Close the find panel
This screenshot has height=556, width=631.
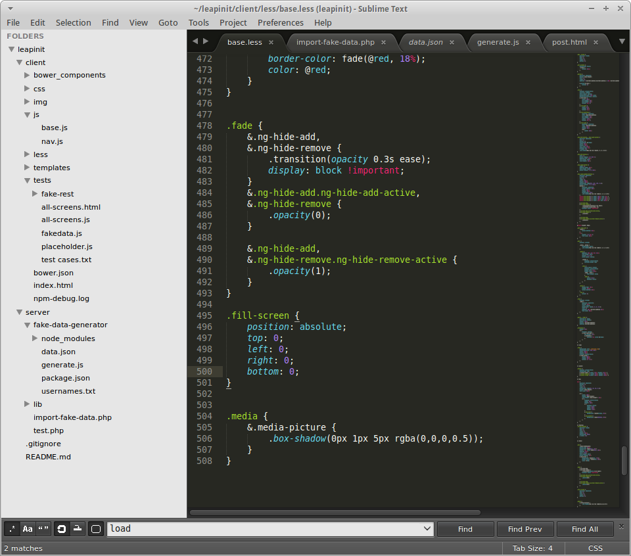[x=620, y=526]
